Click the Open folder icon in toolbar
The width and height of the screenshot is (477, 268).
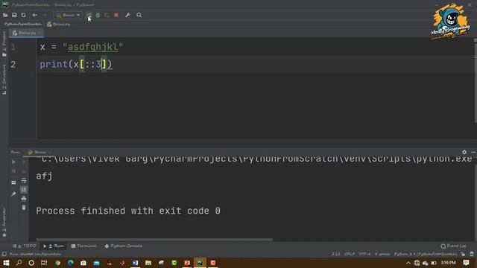click(x=5, y=15)
